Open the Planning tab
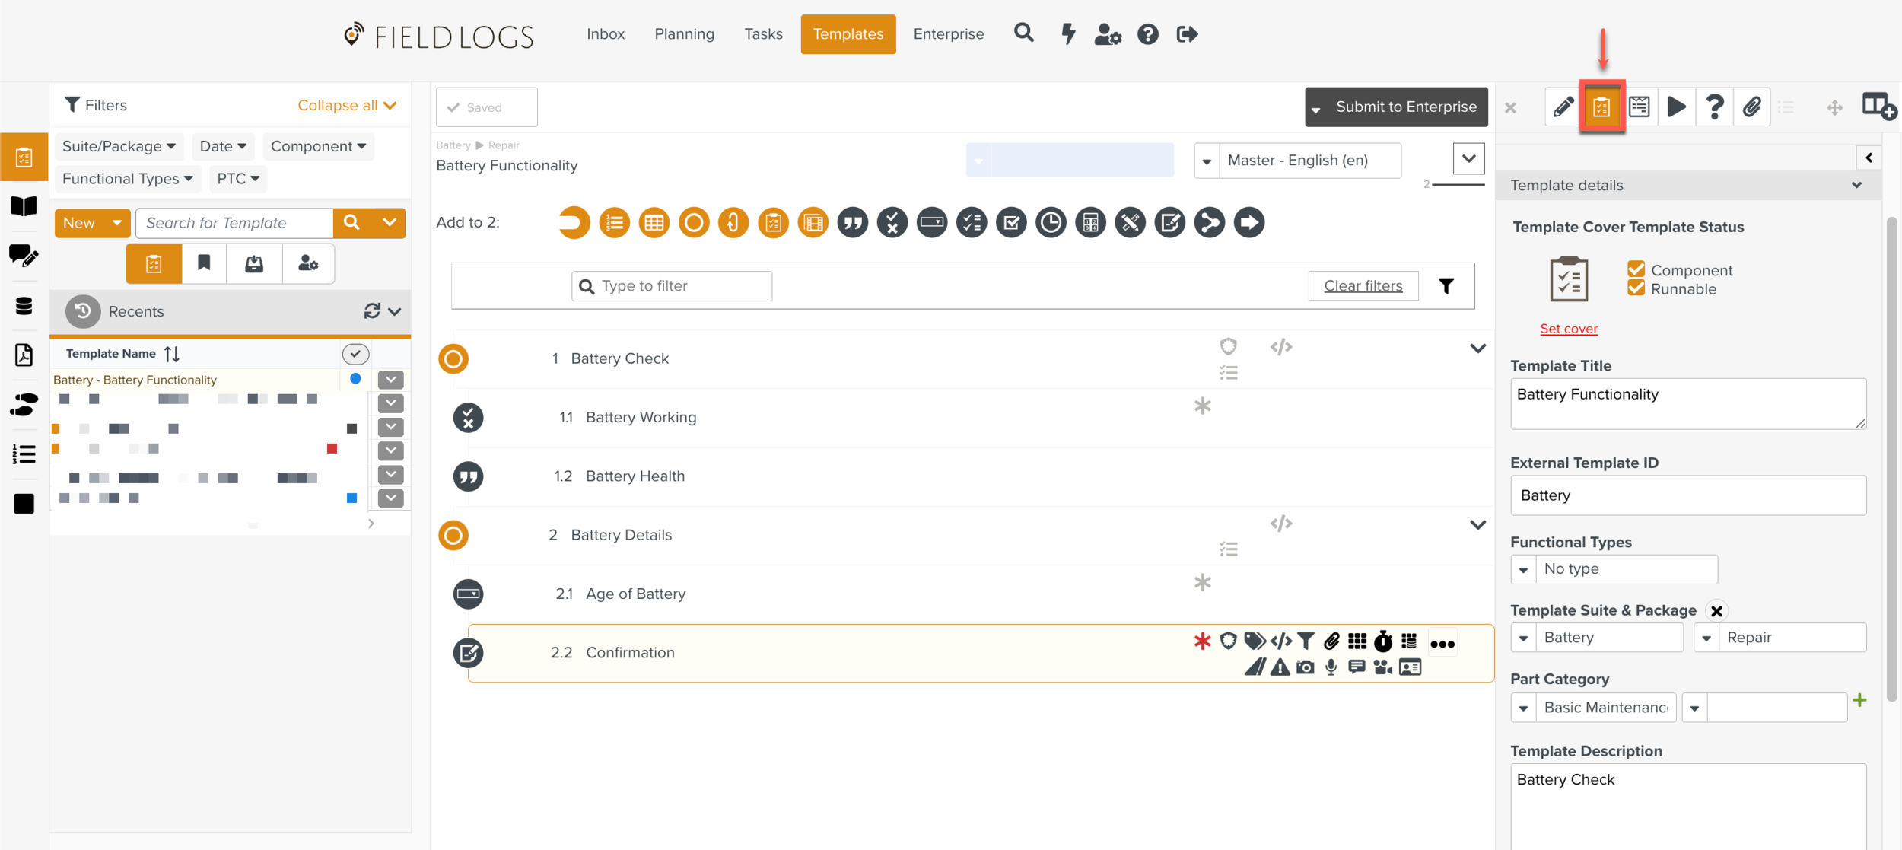The width and height of the screenshot is (1902, 850). (684, 34)
